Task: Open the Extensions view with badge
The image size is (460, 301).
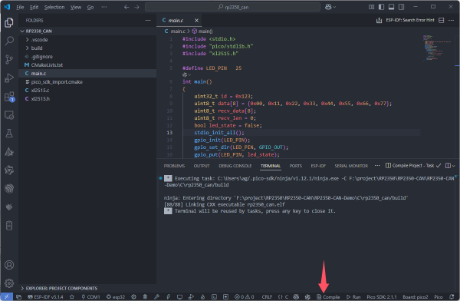Action: point(9,97)
